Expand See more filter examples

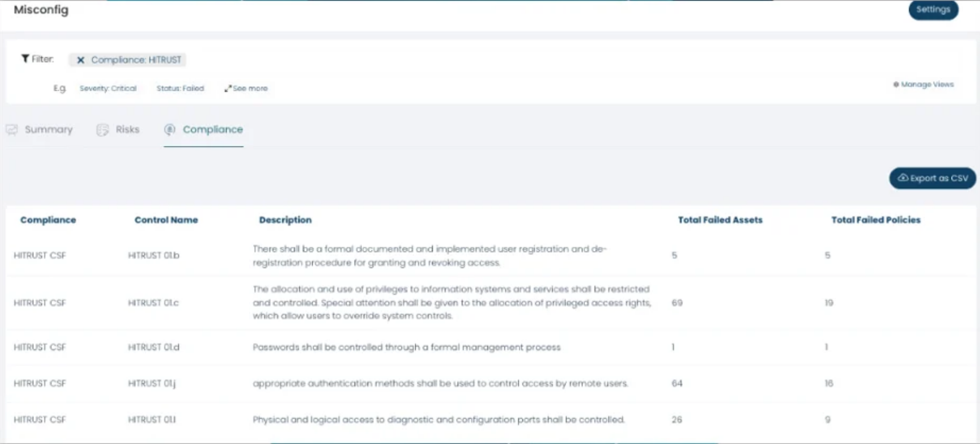click(x=246, y=88)
